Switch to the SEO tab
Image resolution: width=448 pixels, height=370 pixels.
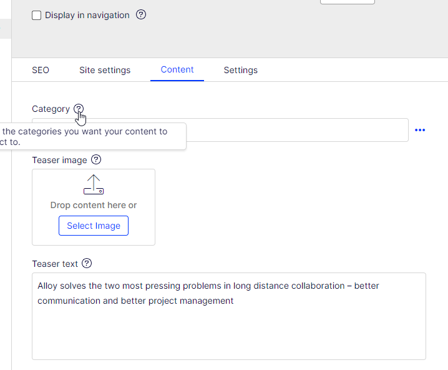pyautogui.click(x=41, y=70)
